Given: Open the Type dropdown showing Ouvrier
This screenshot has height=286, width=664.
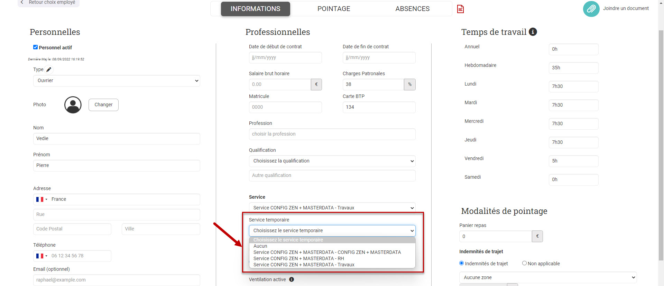Looking at the screenshot, I should point(117,81).
